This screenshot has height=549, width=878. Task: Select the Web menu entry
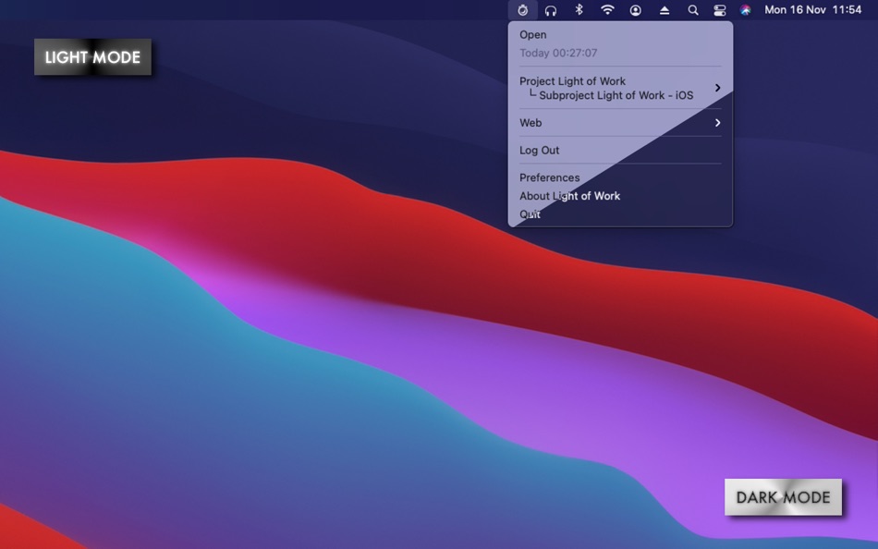pos(530,123)
